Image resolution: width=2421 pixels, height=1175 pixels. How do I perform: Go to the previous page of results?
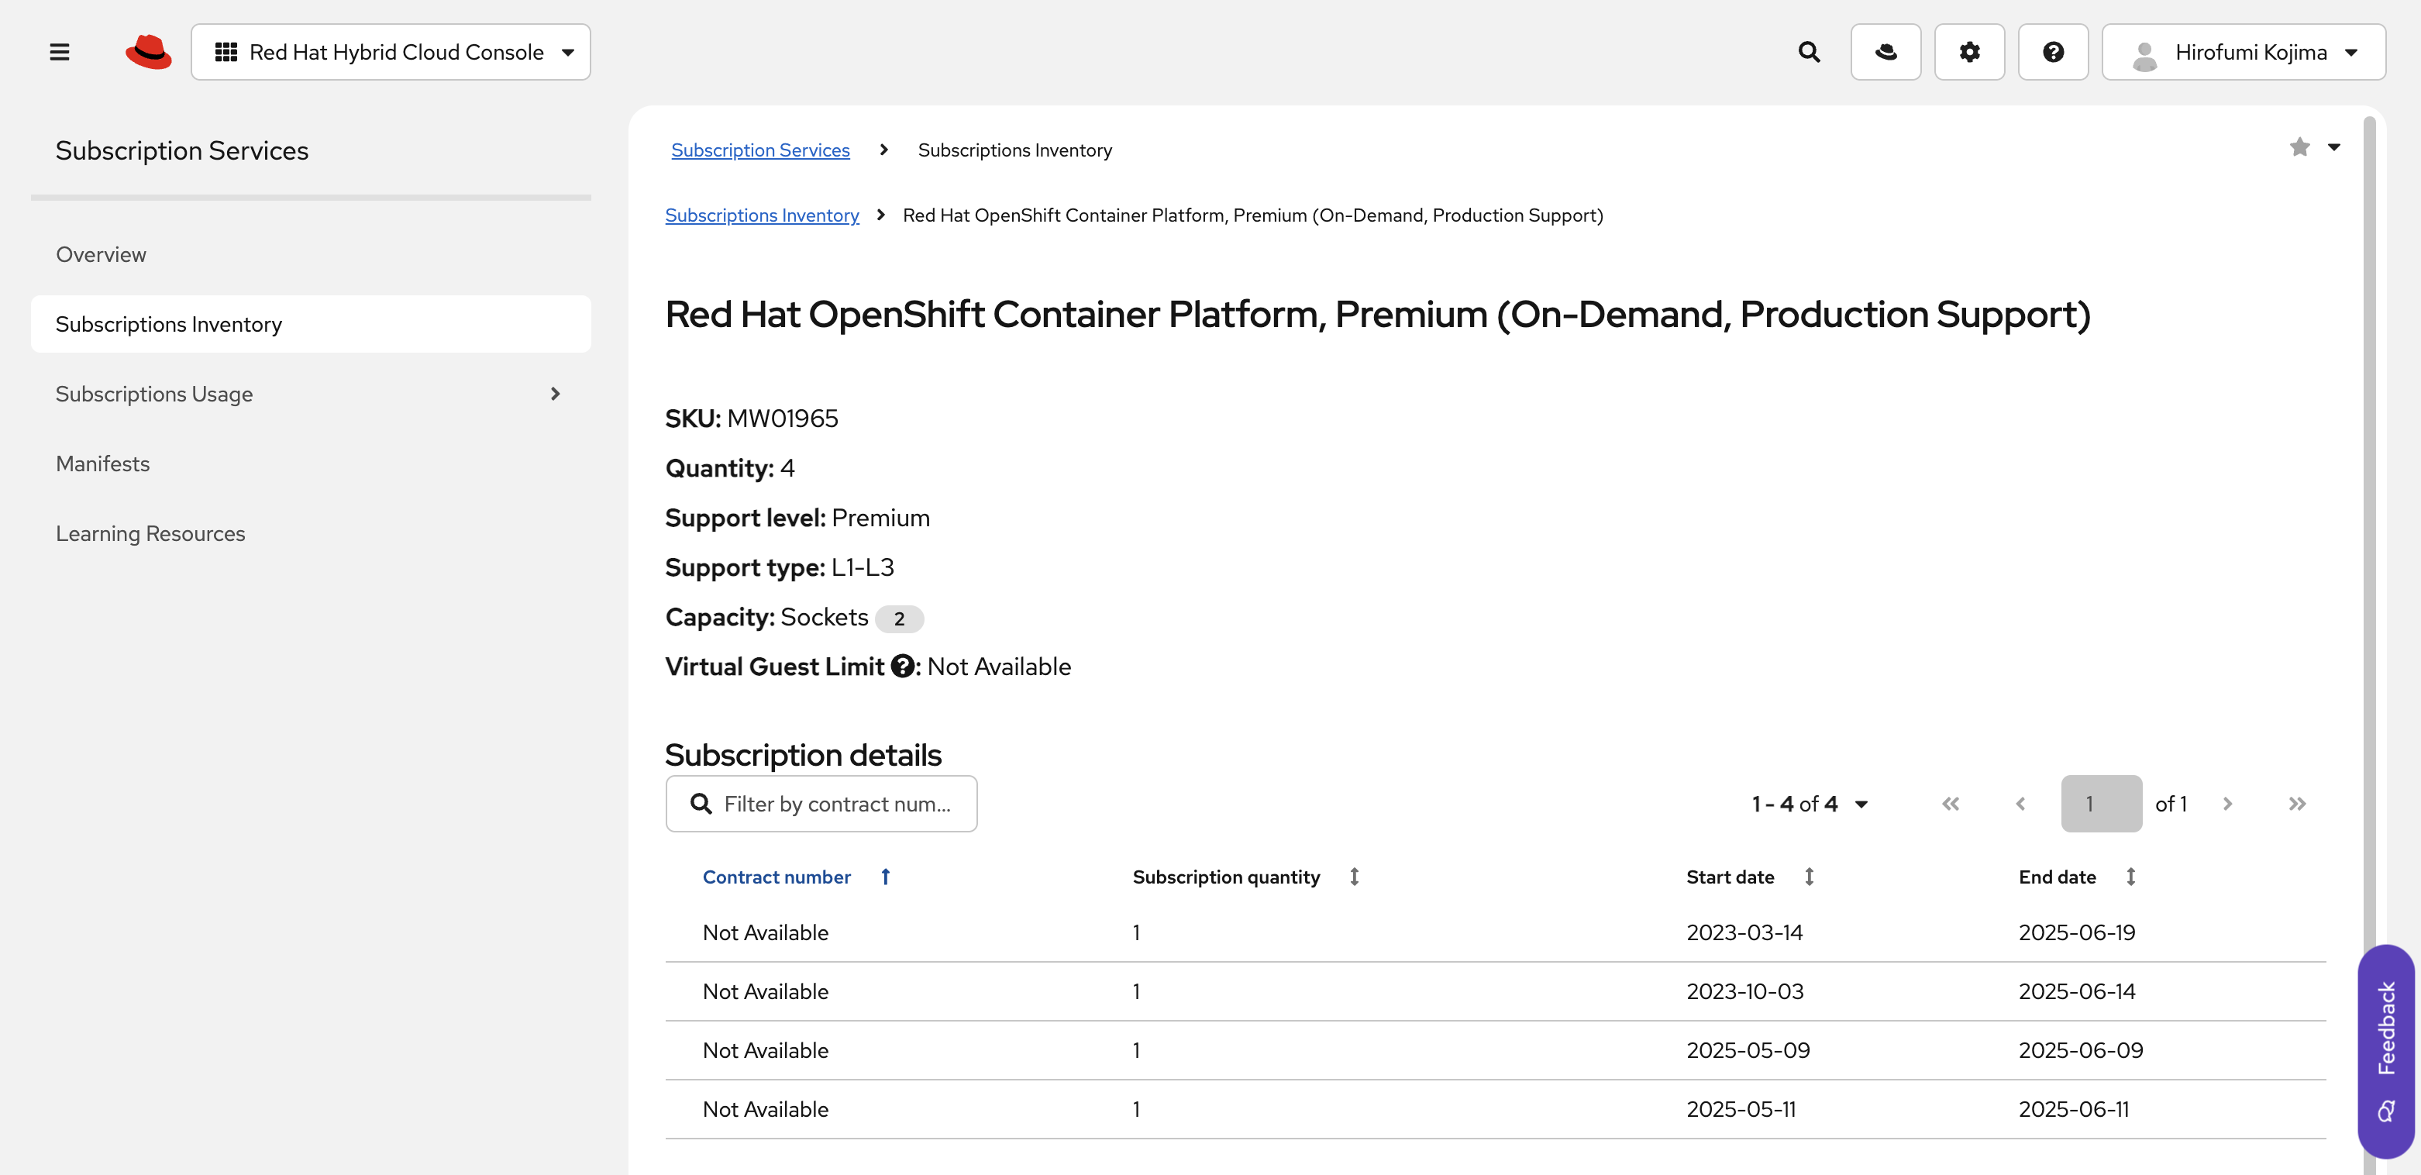pos(2020,804)
